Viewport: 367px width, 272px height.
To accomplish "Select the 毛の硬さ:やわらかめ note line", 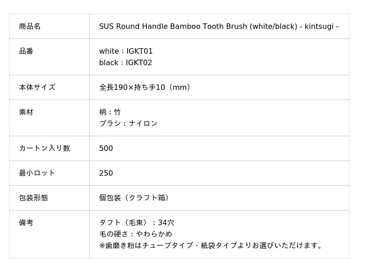I will coord(136,234).
